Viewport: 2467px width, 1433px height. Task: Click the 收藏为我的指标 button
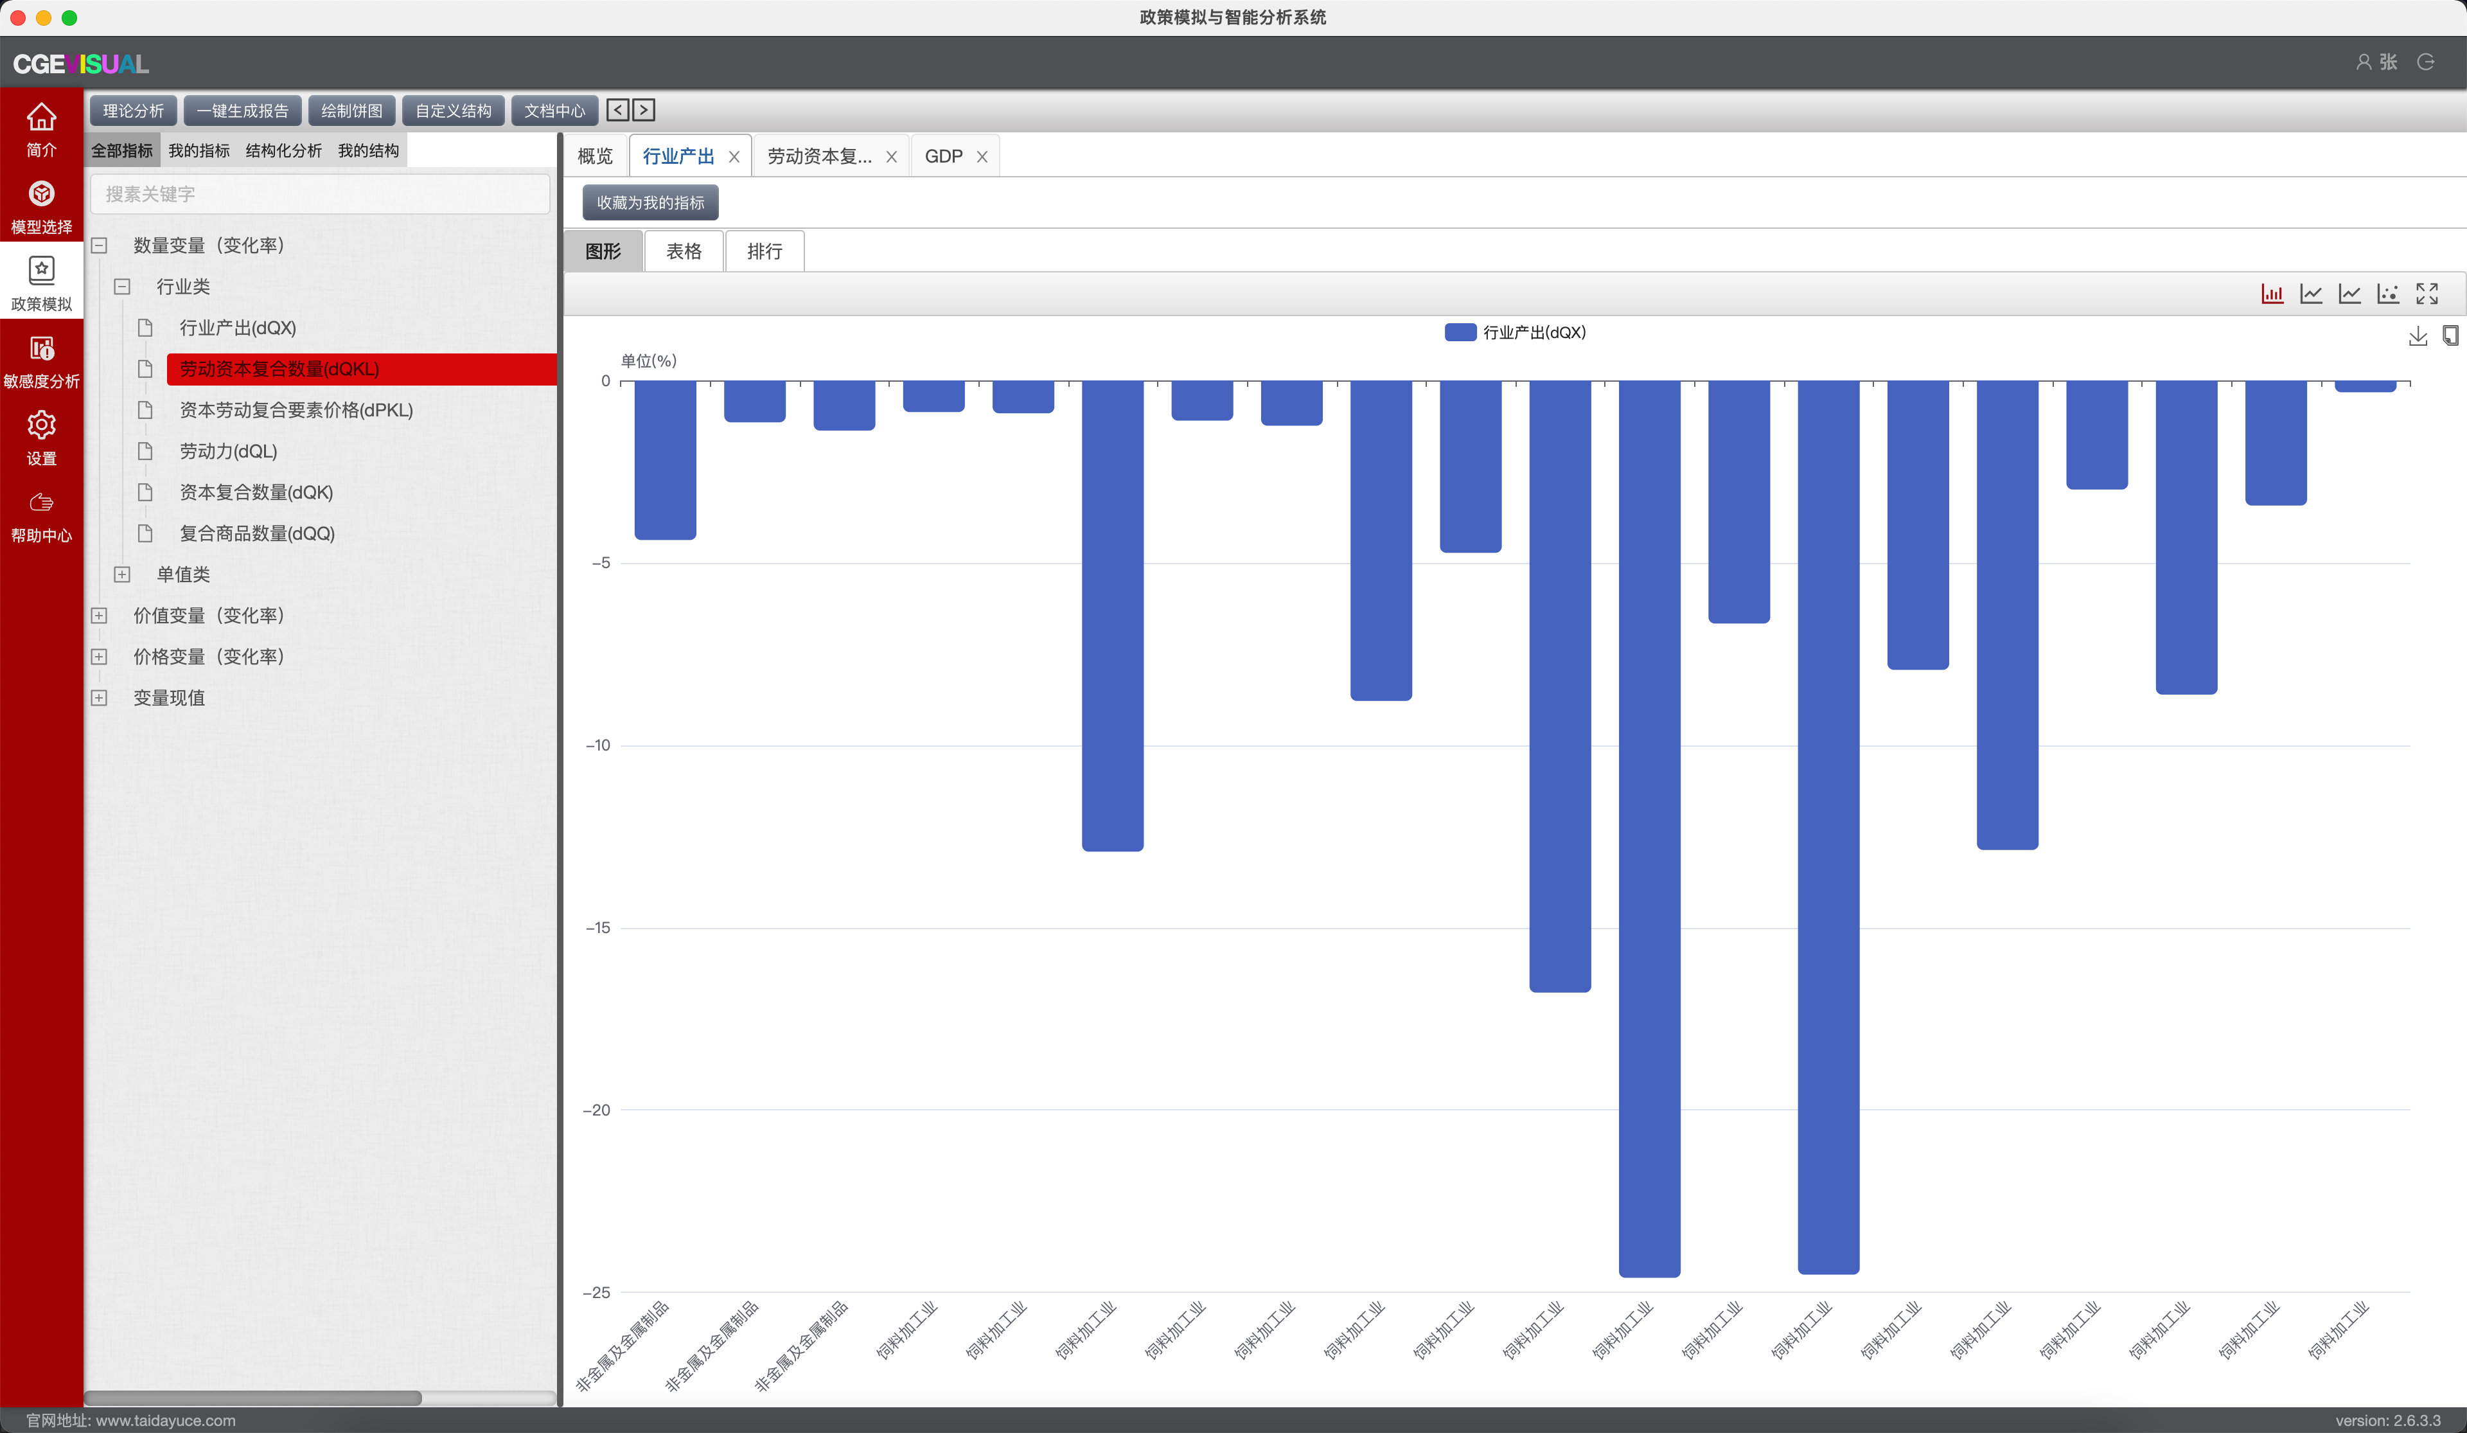point(650,203)
